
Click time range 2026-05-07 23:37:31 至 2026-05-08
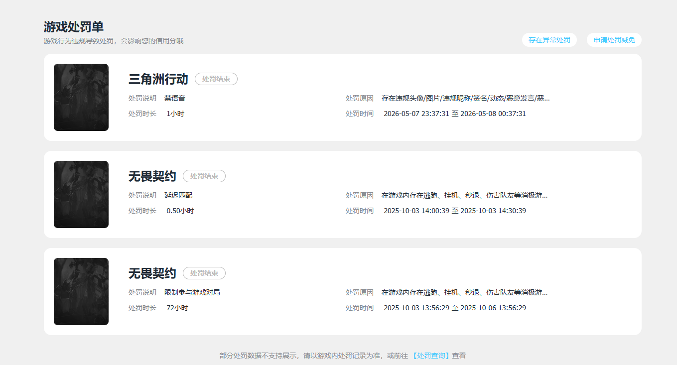tap(455, 114)
